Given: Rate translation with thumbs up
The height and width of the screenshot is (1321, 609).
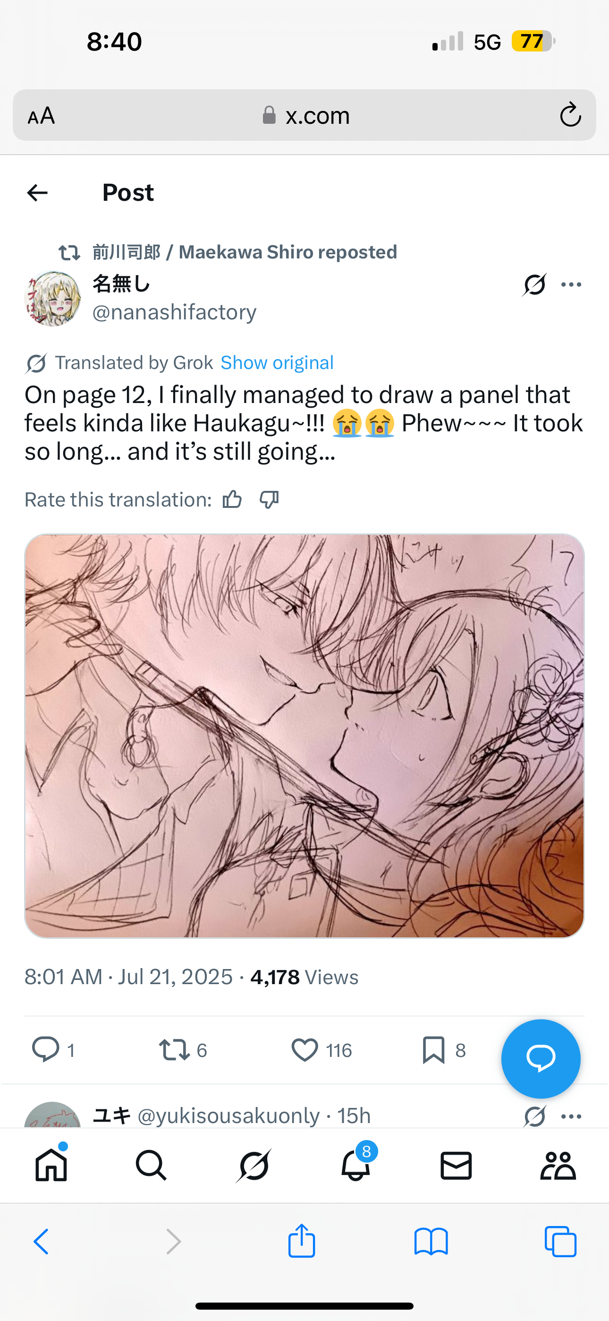Looking at the screenshot, I should tap(232, 499).
